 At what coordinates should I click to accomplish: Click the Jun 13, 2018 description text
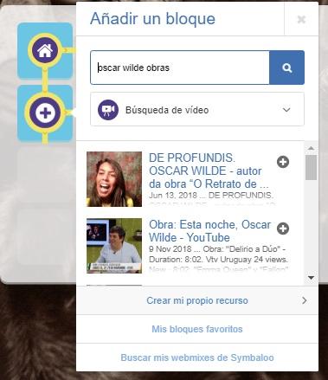click(211, 196)
